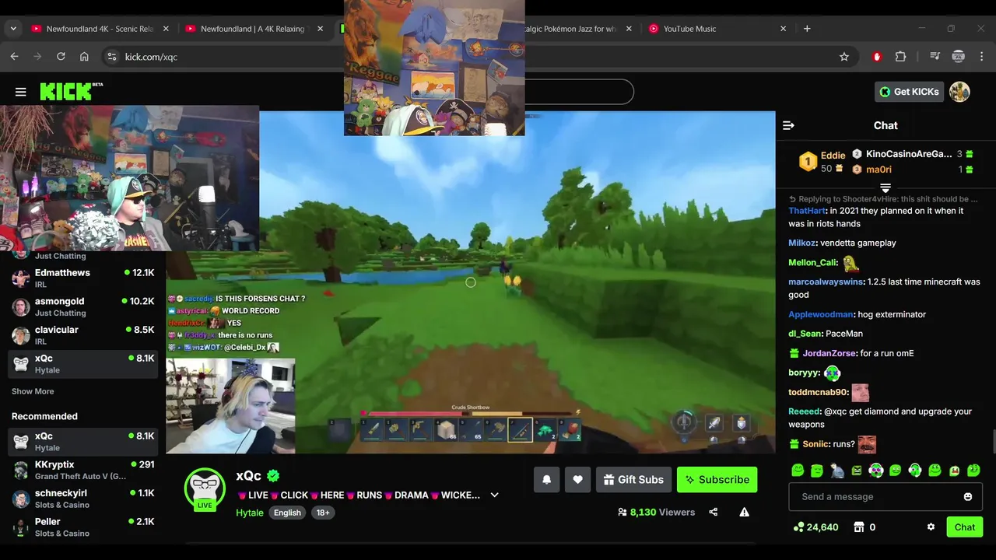The width and height of the screenshot is (996, 560).
Task: Subscribe to xQc
Action: click(x=717, y=480)
